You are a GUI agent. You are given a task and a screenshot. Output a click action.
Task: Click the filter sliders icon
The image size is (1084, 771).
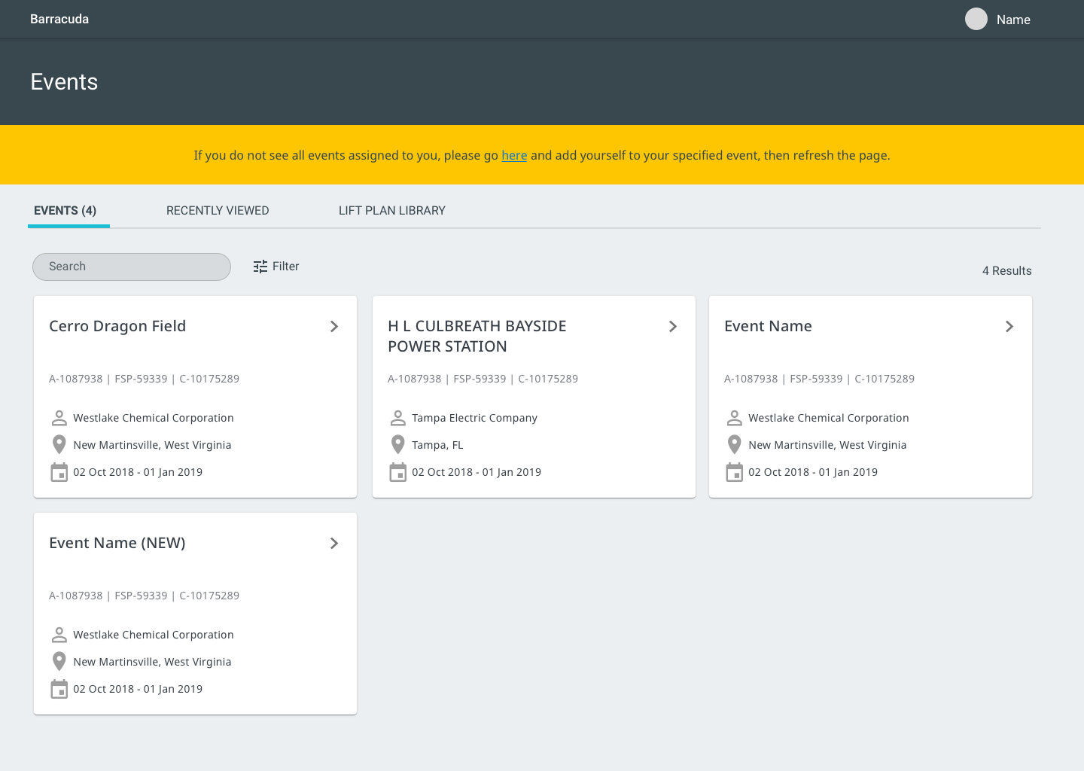pyautogui.click(x=260, y=267)
